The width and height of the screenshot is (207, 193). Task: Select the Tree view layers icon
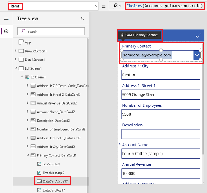coord(6,31)
